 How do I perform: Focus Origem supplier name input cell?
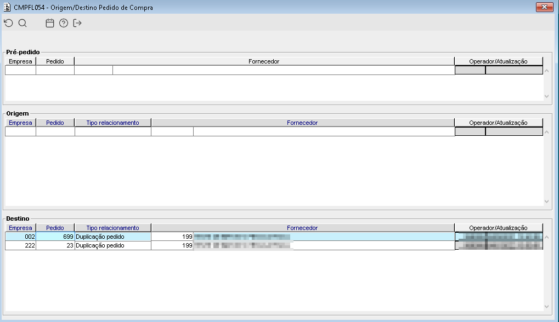tap(324, 131)
